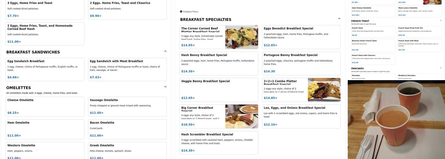Select Hash Scrambler Breakfast Special
Viewport: 445px width, 159px height.
219,143
